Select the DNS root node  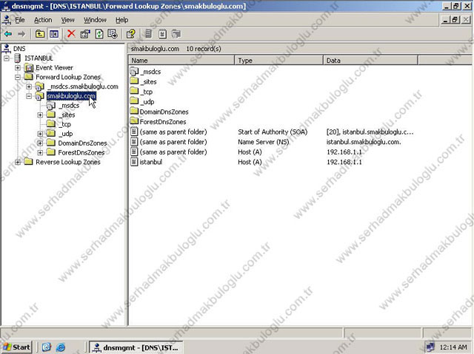click(19, 49)
